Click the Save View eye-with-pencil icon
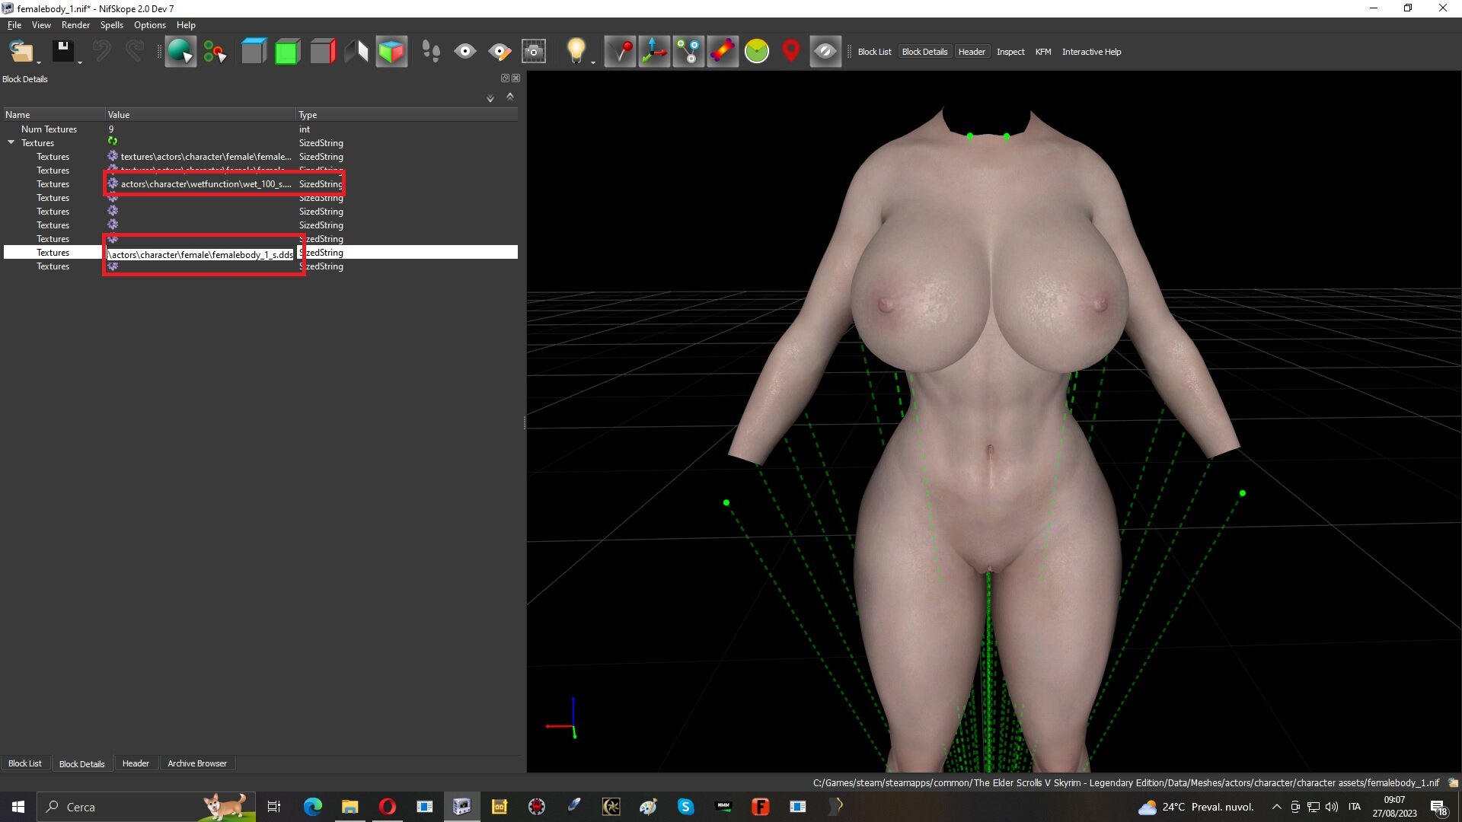Viewport: 1462px width, 822px height. tap(500, 52)
